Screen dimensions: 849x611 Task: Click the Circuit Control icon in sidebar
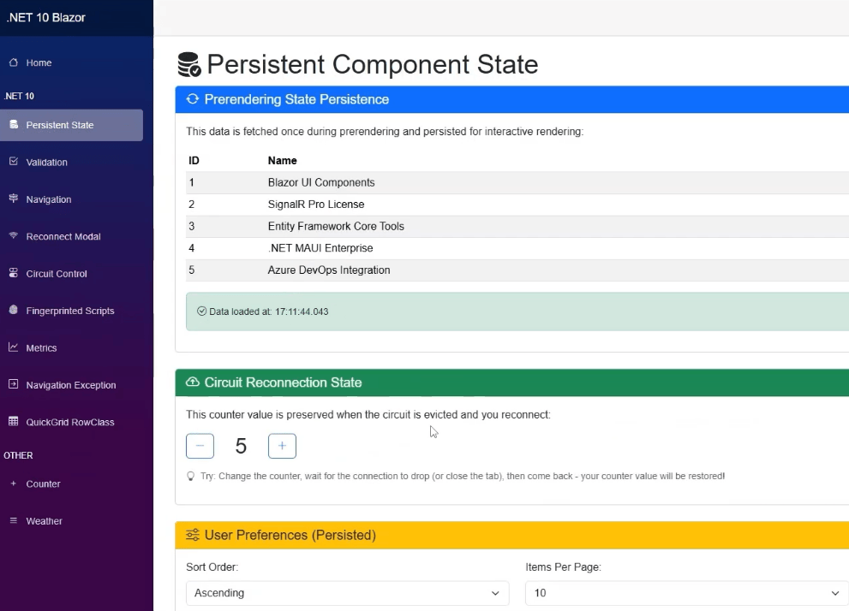[12, 273]
